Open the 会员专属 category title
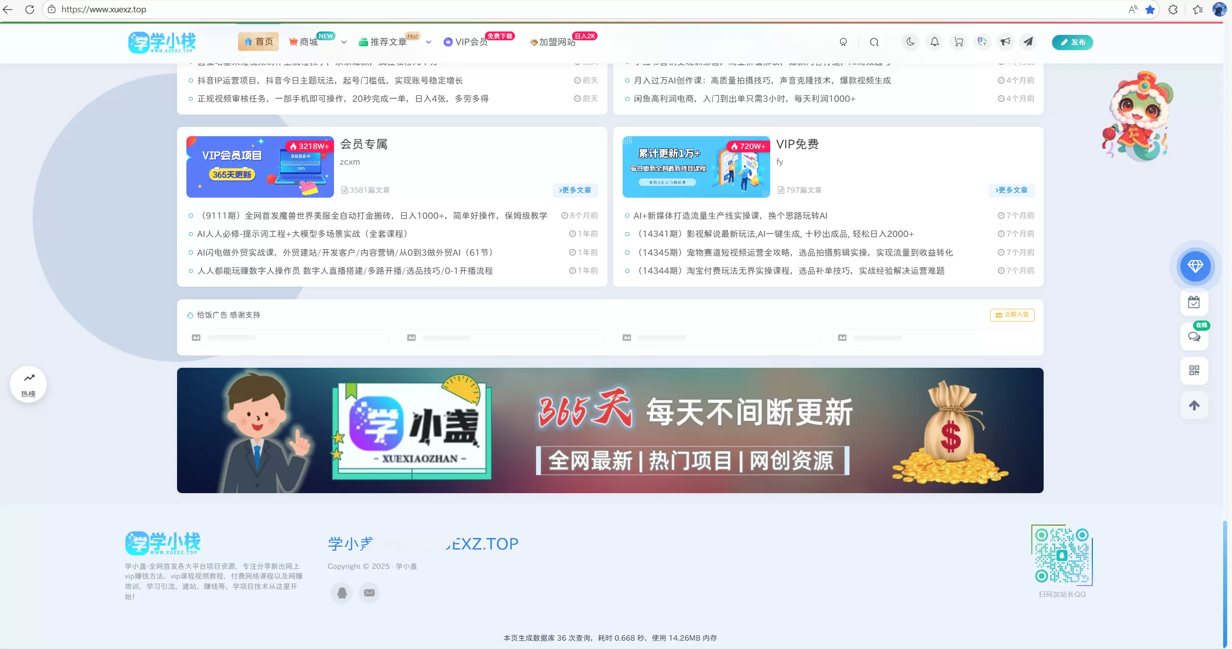 (x=364, y=144)
